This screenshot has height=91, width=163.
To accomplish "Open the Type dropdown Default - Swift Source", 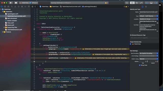I will coord(149,16).
